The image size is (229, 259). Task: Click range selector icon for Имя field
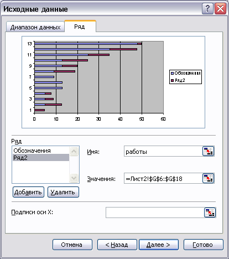[209, 152]
